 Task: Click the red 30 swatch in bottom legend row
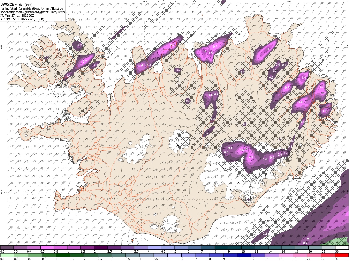pos(342,255)
